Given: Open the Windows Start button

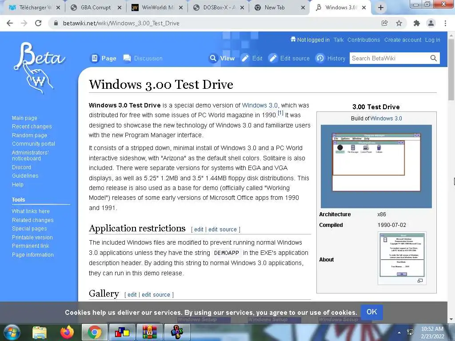Looking at the screenshot, I should tap(12, 332).
